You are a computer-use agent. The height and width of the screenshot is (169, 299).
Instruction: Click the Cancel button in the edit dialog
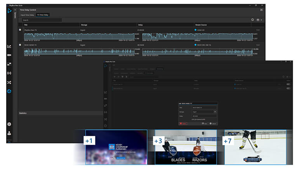pos(213,124)
